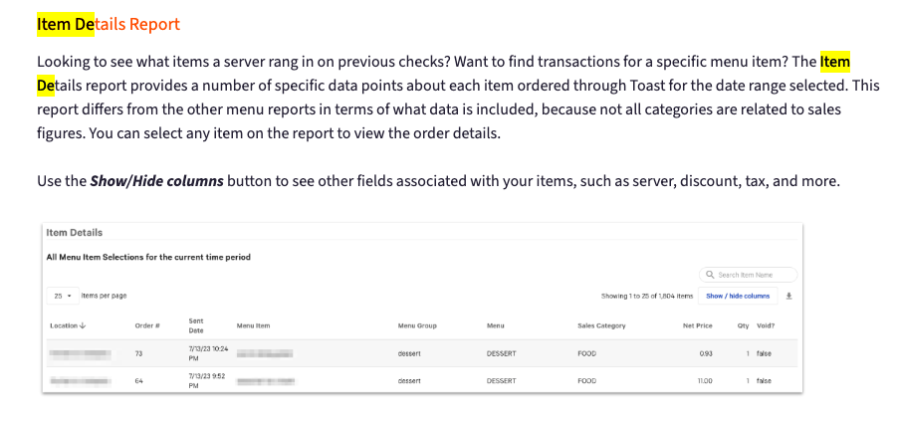
Task: Click the 11.00 net price cell
Action: point(703,380)
